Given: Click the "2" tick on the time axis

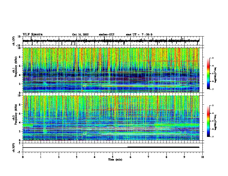Looking at the screenshot, I should coord(59,157).
